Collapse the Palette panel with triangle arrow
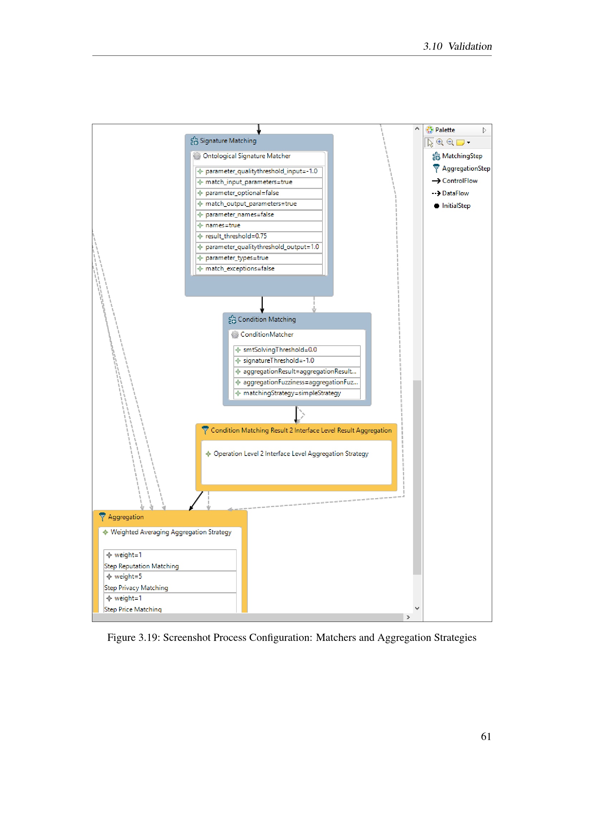The height and width of the screenshot is (837, 592). pyautogui.click(x=484, y=130)
